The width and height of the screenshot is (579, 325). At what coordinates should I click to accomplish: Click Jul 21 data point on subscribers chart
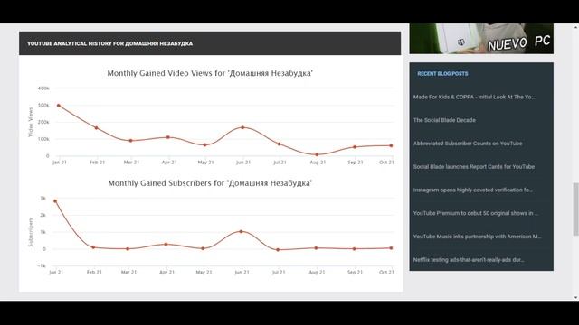(x=278, y=249)
